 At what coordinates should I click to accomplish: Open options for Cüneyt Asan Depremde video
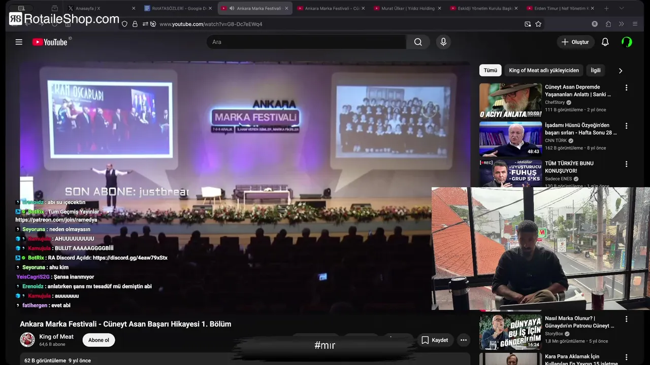626,88
